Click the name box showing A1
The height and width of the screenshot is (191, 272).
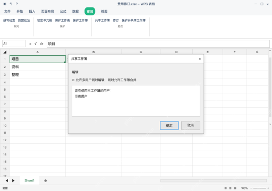click(14, 44)
